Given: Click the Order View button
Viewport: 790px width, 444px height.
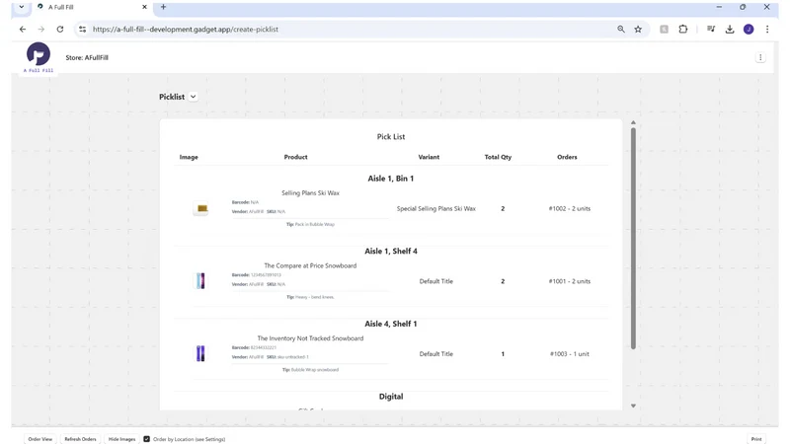Looking at the screenshot, I should pos(39,439).
